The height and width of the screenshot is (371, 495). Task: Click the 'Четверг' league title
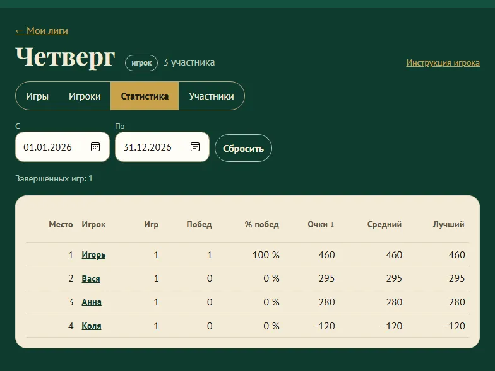tap(66, 57)
